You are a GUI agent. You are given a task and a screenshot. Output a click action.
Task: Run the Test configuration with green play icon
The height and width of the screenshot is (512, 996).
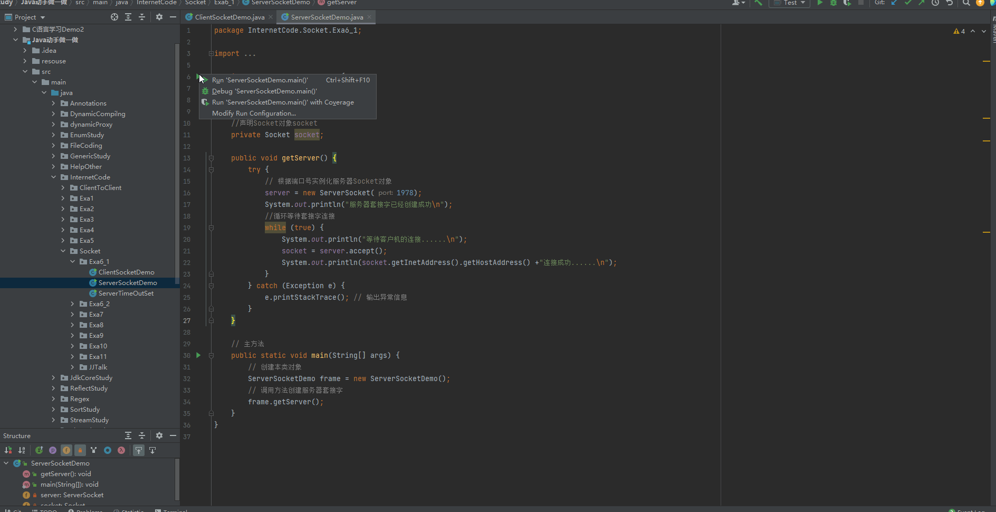tap(820, 3)
